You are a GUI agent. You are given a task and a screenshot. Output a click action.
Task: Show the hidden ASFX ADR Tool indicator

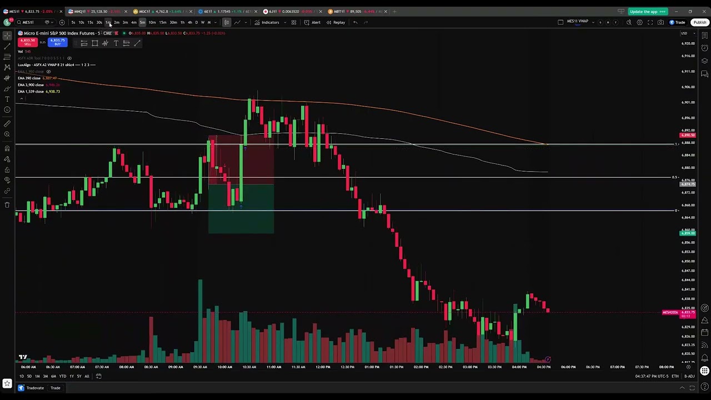coord(69,58)
